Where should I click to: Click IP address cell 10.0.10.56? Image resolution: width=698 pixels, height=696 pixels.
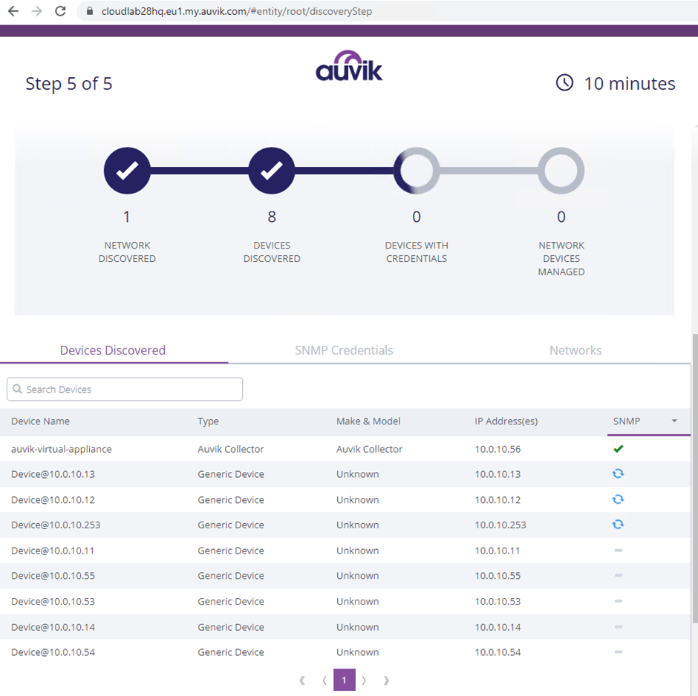(498, 449)
